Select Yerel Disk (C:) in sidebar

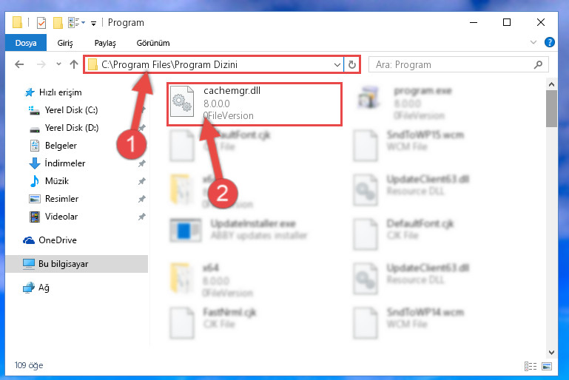pos(71,110)
